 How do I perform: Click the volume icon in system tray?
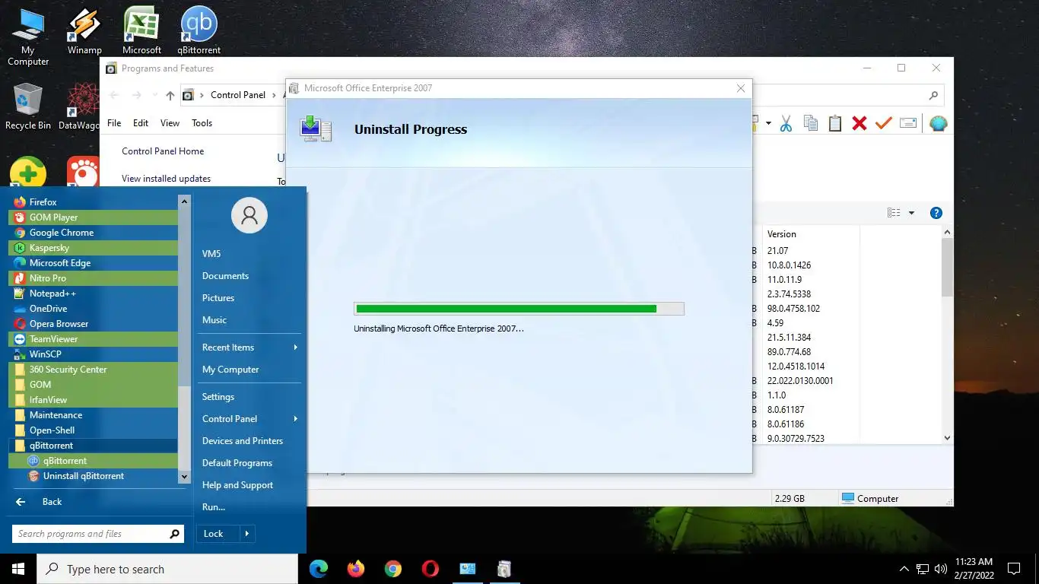point(941,569)
